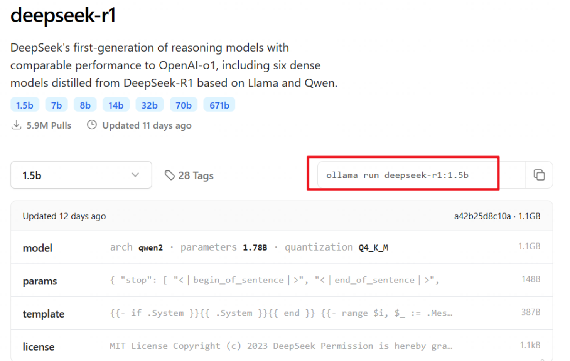This screenshot has height=361, width=570.
Task: Click the tag icon beside 28 Tags
Action: [x=170, y=175]
